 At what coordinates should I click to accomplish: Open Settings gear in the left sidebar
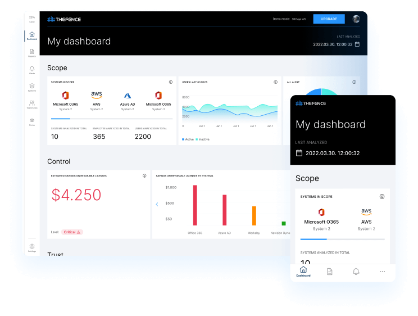coord(32,247)
